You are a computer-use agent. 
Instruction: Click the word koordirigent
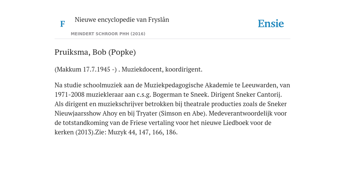point(184,70)
